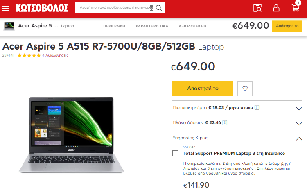
Task: Go to ΑΞΙΟΛΟΓΗΣΕΙΣ tab
Action: (193, 26)
